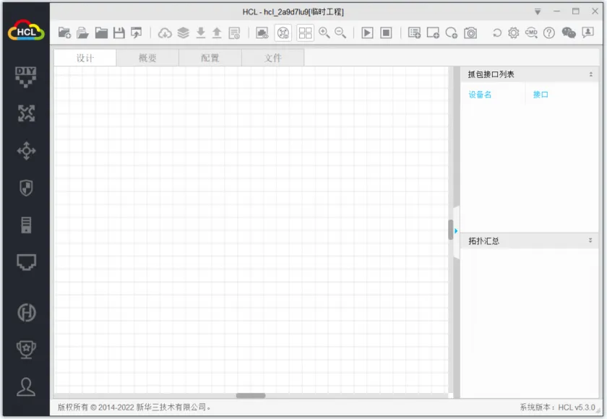607x419 pixels.
Task: Switch to the 概要 tab
Action: (147, 58)
